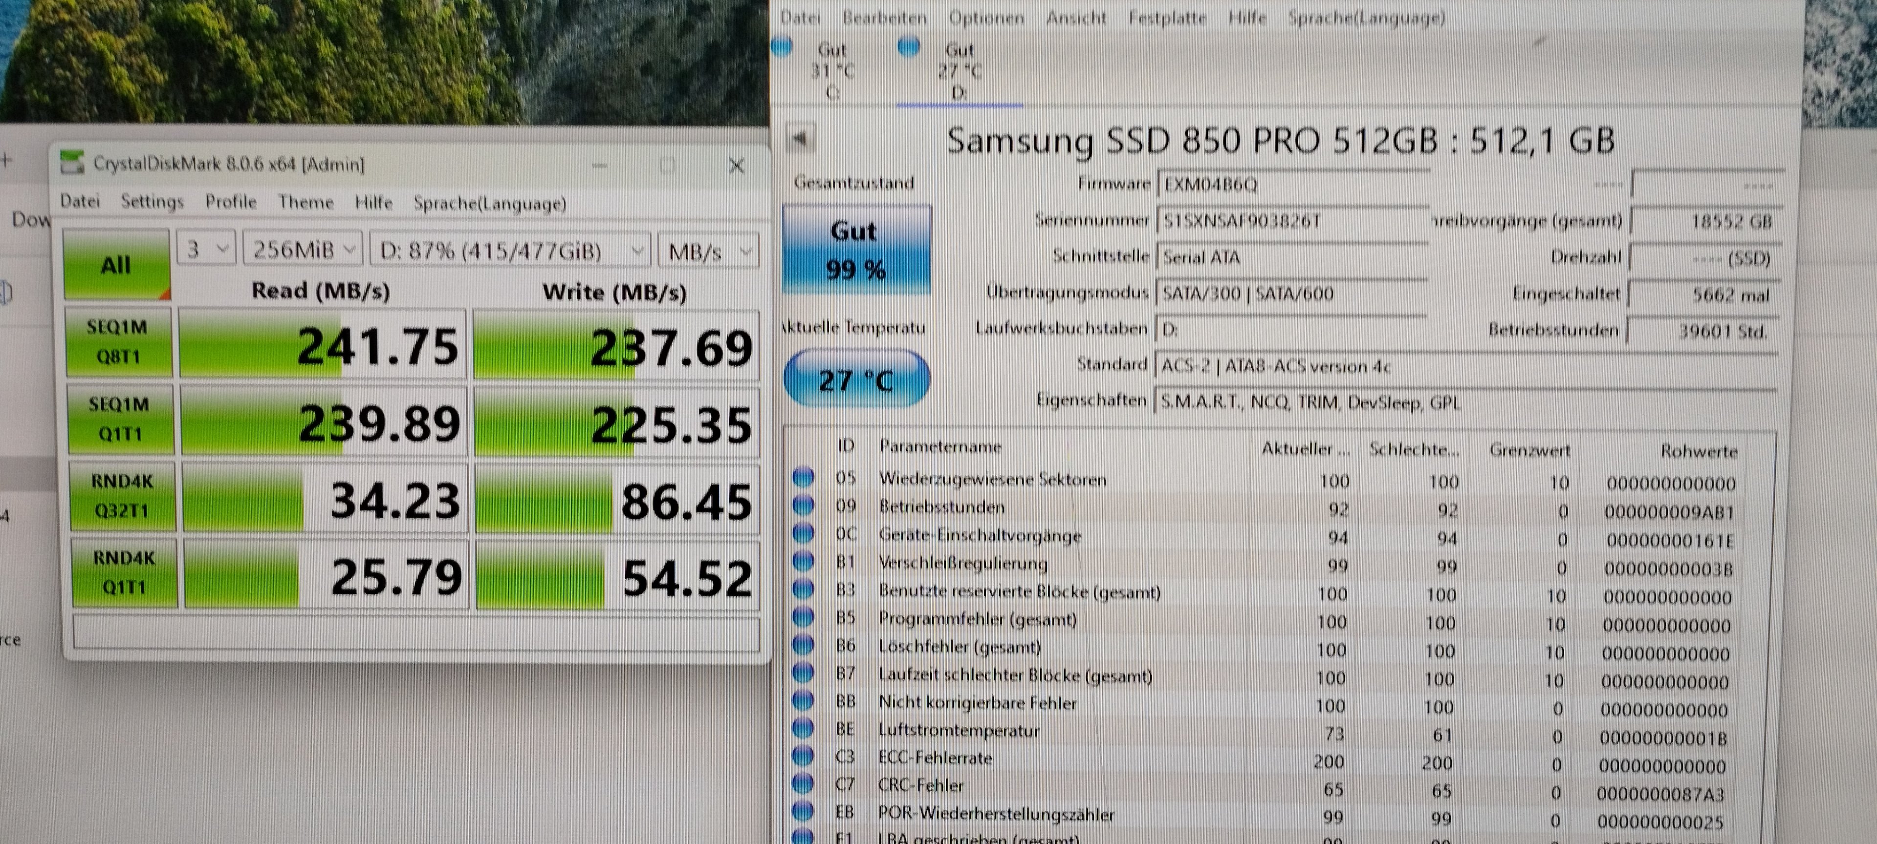Image resolution: width=1877 pixels, height=844 pixels.
Task: Click the blue status dot for Luftstromtemperatur row
Action: (802, 727)
